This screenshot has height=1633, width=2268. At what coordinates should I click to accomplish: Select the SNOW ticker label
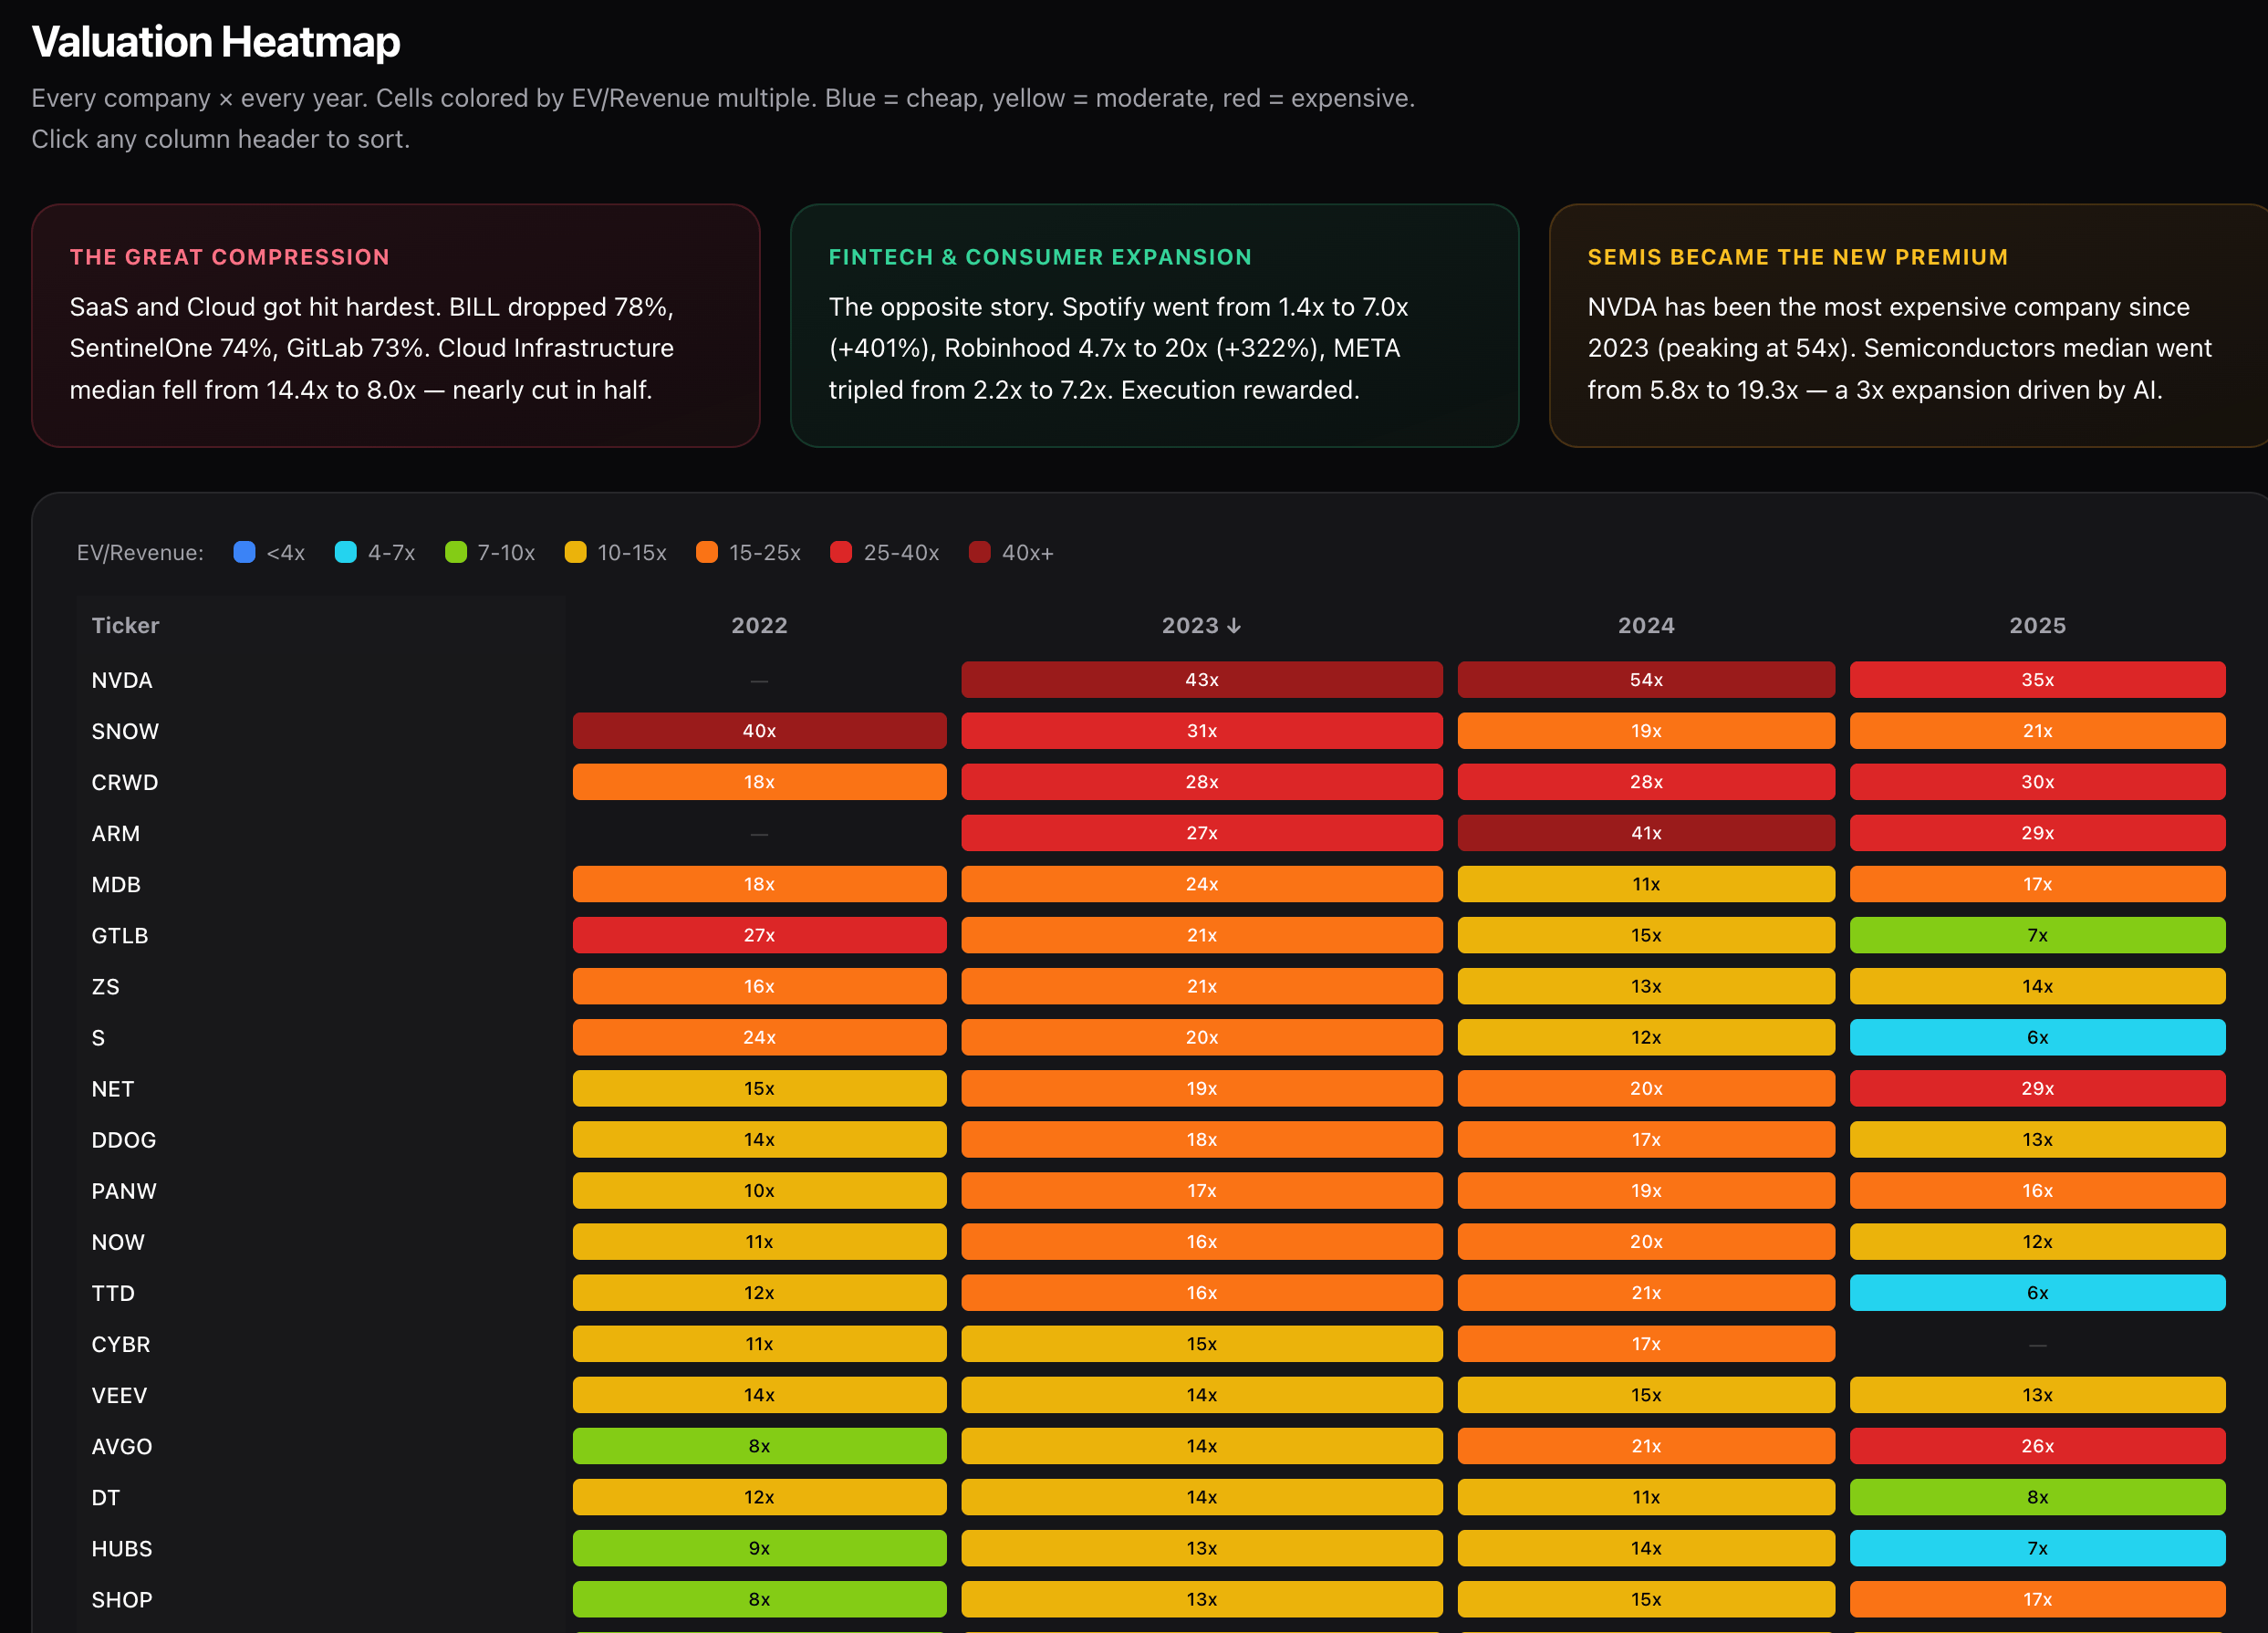[124, 731]
